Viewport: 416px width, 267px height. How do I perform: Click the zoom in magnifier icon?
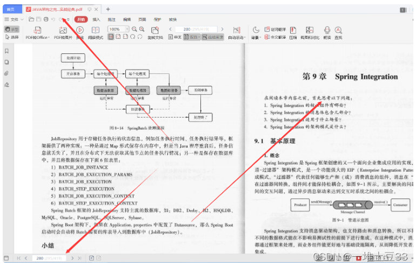(x=142, y=29)
